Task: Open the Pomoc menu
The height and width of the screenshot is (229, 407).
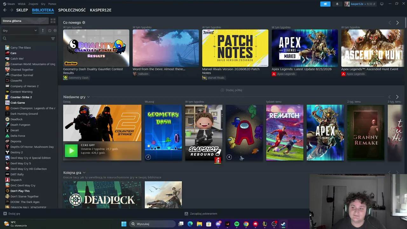Action: pyautogui.click(x=52, y=4)
